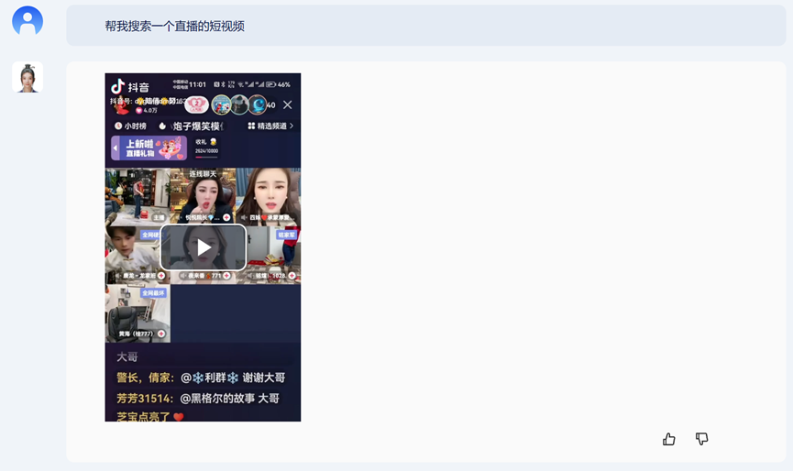Click the user avatar icon
793x471 pixels.
coord(28,20)
